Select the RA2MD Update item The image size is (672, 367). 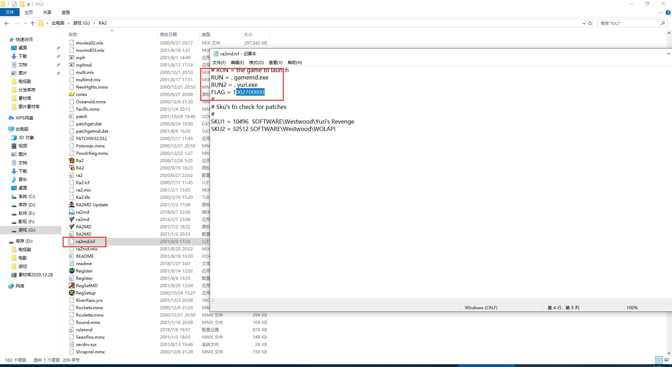pos(92,205)
